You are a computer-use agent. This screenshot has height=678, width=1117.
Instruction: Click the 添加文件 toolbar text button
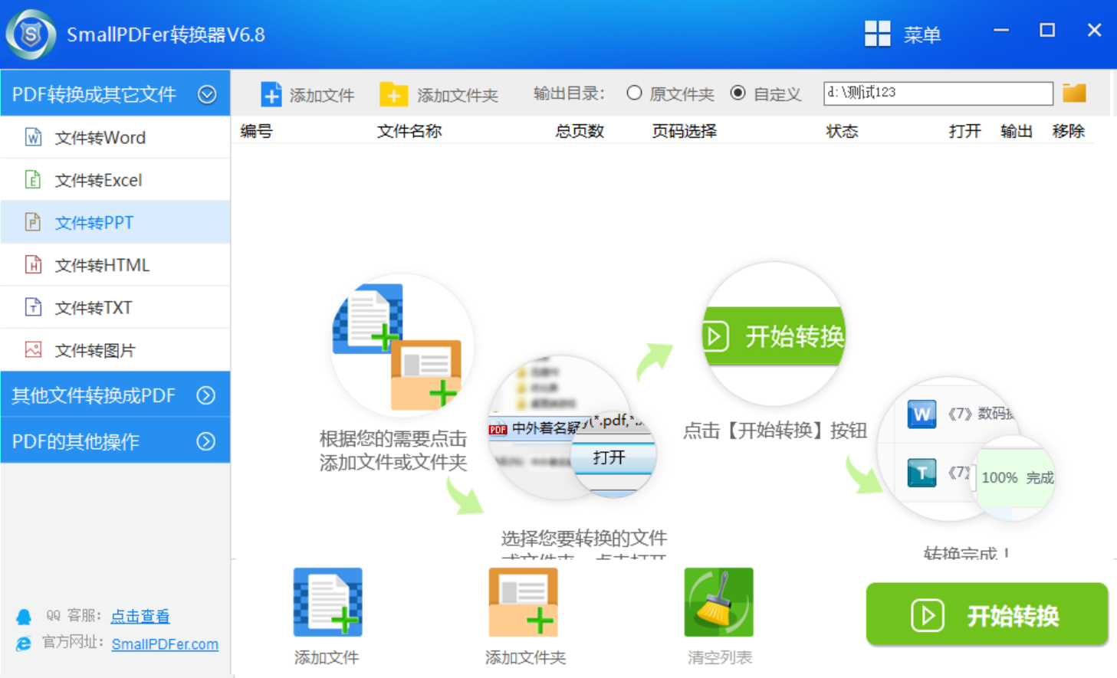[321, 95]
